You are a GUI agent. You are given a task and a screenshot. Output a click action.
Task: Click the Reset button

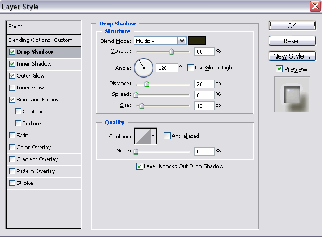[292, 41]
